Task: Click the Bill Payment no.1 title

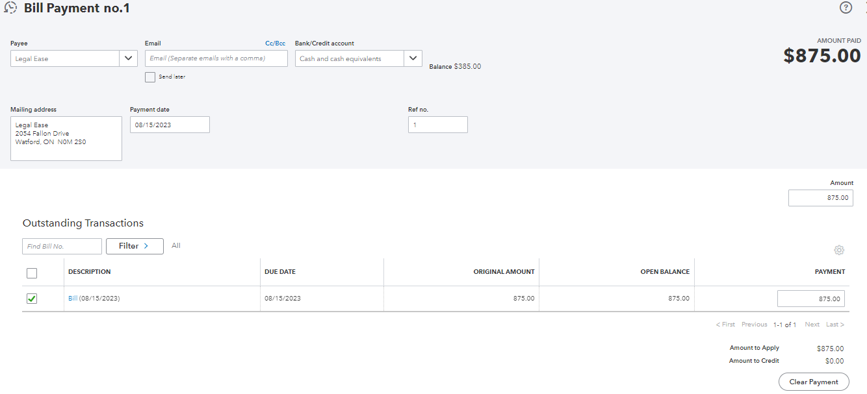Action: tap(77, 8)
